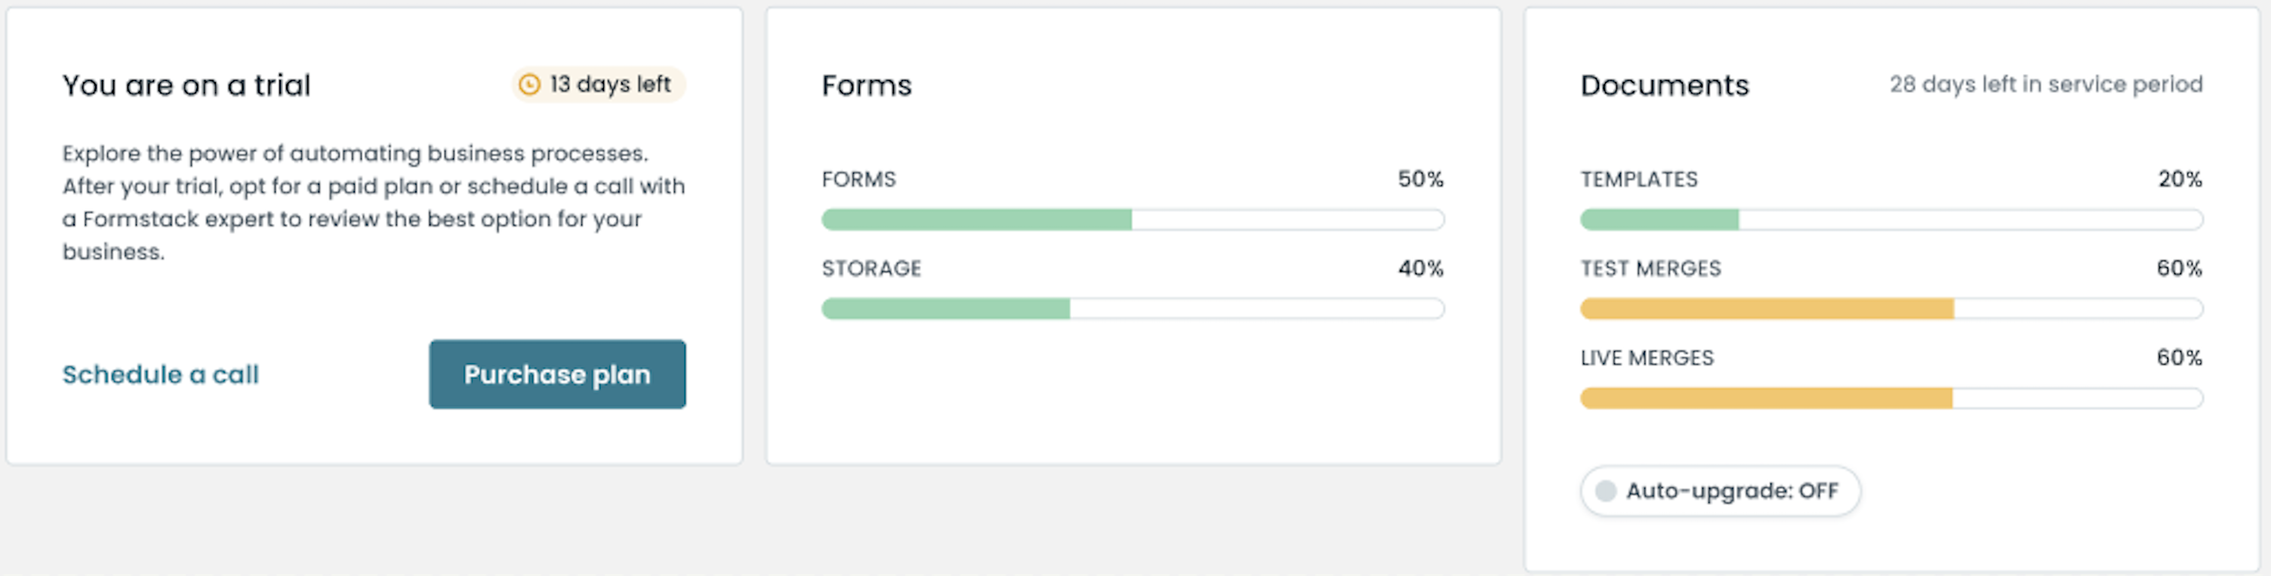Click the "You are on a trial" heading
This screenshot has width=2271, height=576.
[x=186, y=85]
